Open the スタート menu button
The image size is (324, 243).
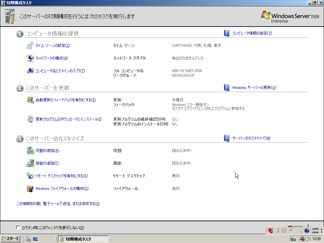tap(10, 239)
